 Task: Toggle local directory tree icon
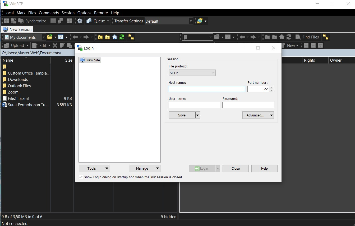click(131, 37)
